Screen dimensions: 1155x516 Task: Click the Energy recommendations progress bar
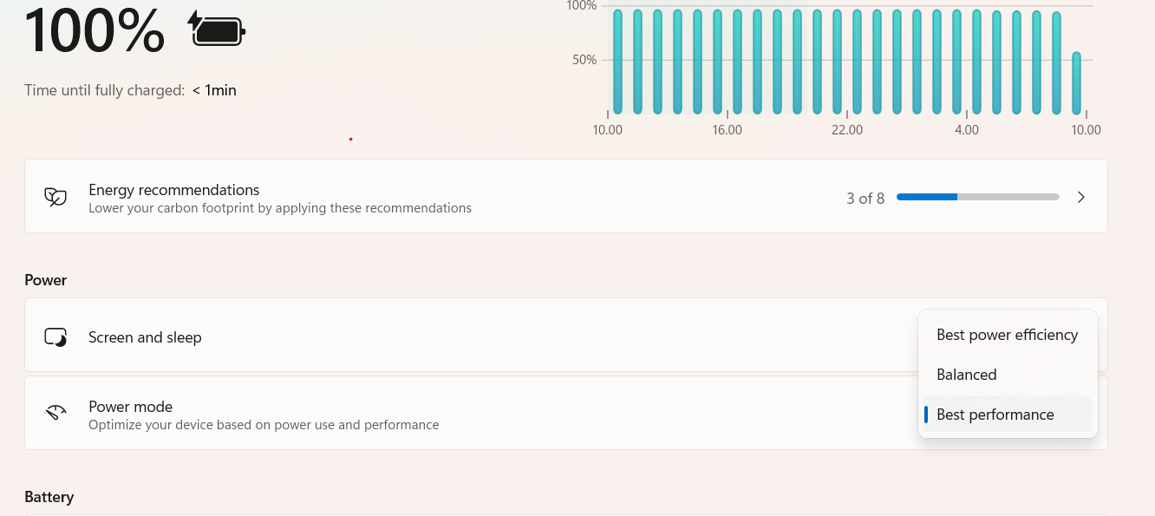pyautogui.click(x=977, y=197)
